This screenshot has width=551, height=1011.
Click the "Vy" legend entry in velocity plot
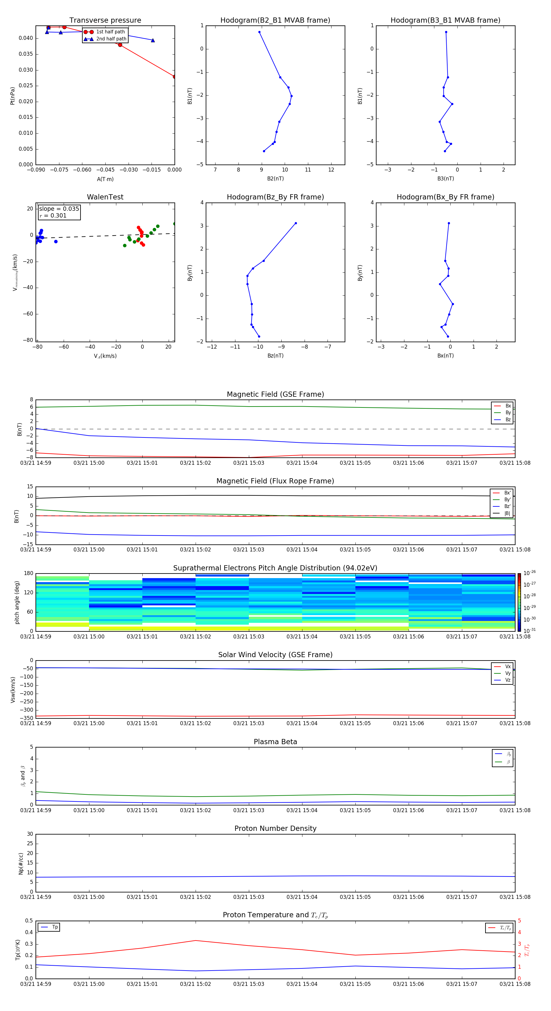point(502,673)
